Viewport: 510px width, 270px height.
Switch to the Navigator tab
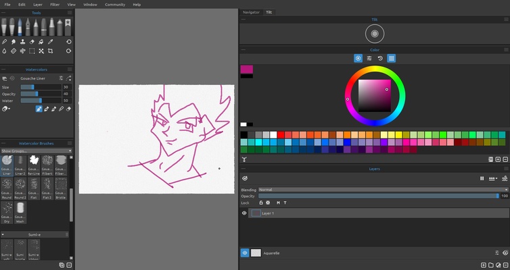251,12
